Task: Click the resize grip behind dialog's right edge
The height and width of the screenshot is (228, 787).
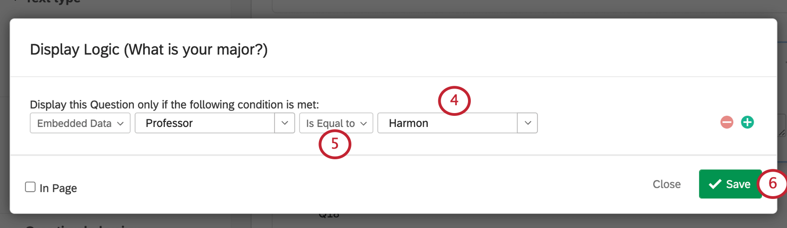Action: click(782, 132)
